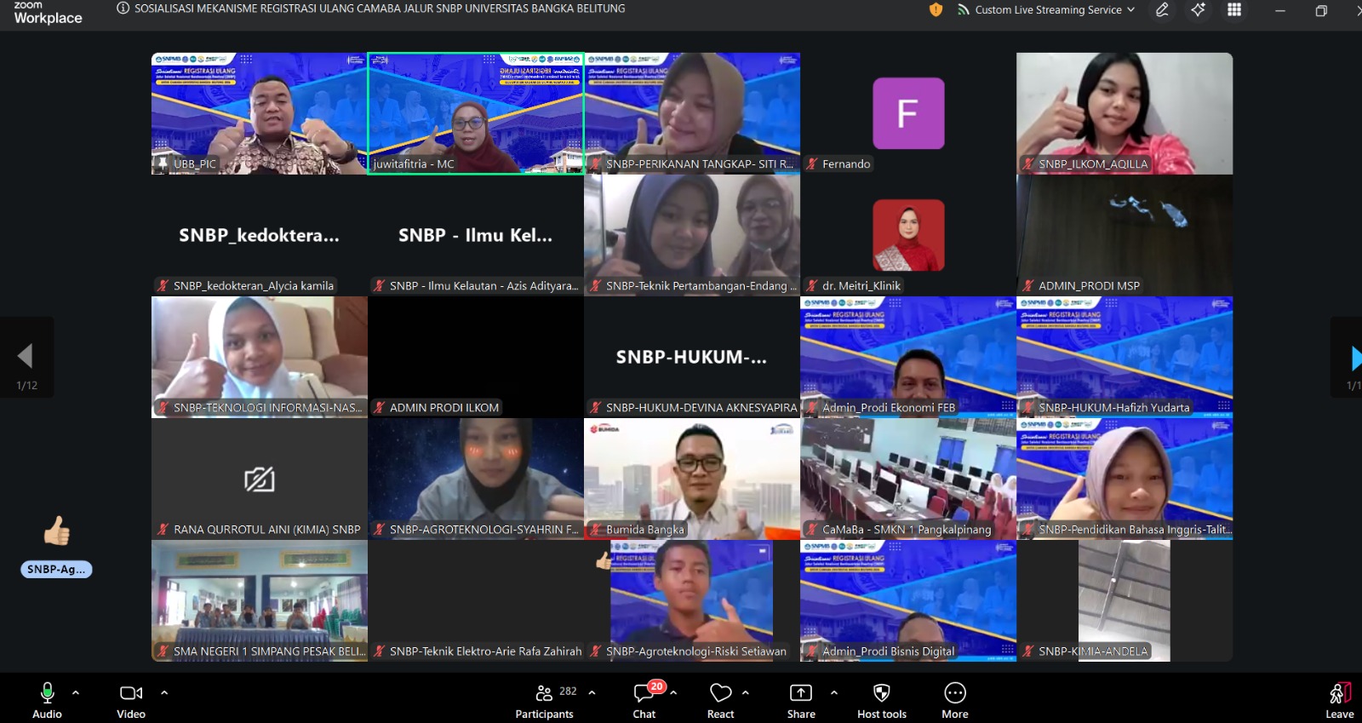Expand the Participants options arrow
This screenshot has height=723, width=1362.
(x=592, y=692)
